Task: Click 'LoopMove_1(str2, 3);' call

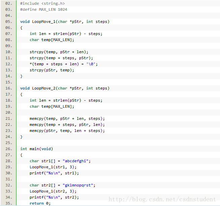Action: (x=53, y=191)
